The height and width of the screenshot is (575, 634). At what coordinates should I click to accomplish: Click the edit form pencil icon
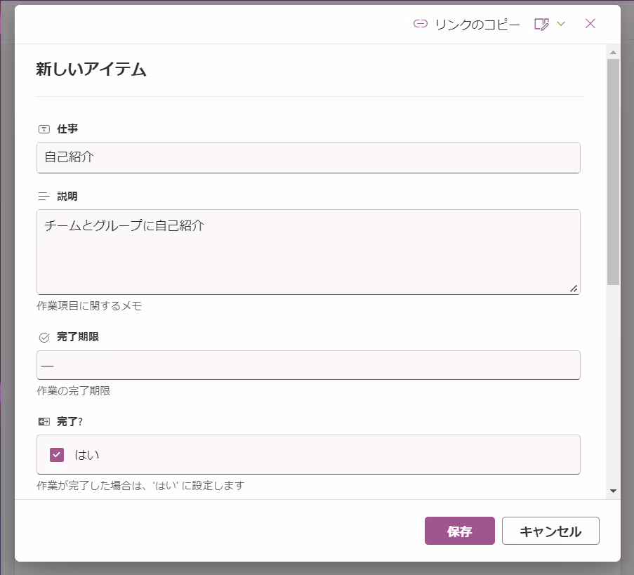click(541, 25)
